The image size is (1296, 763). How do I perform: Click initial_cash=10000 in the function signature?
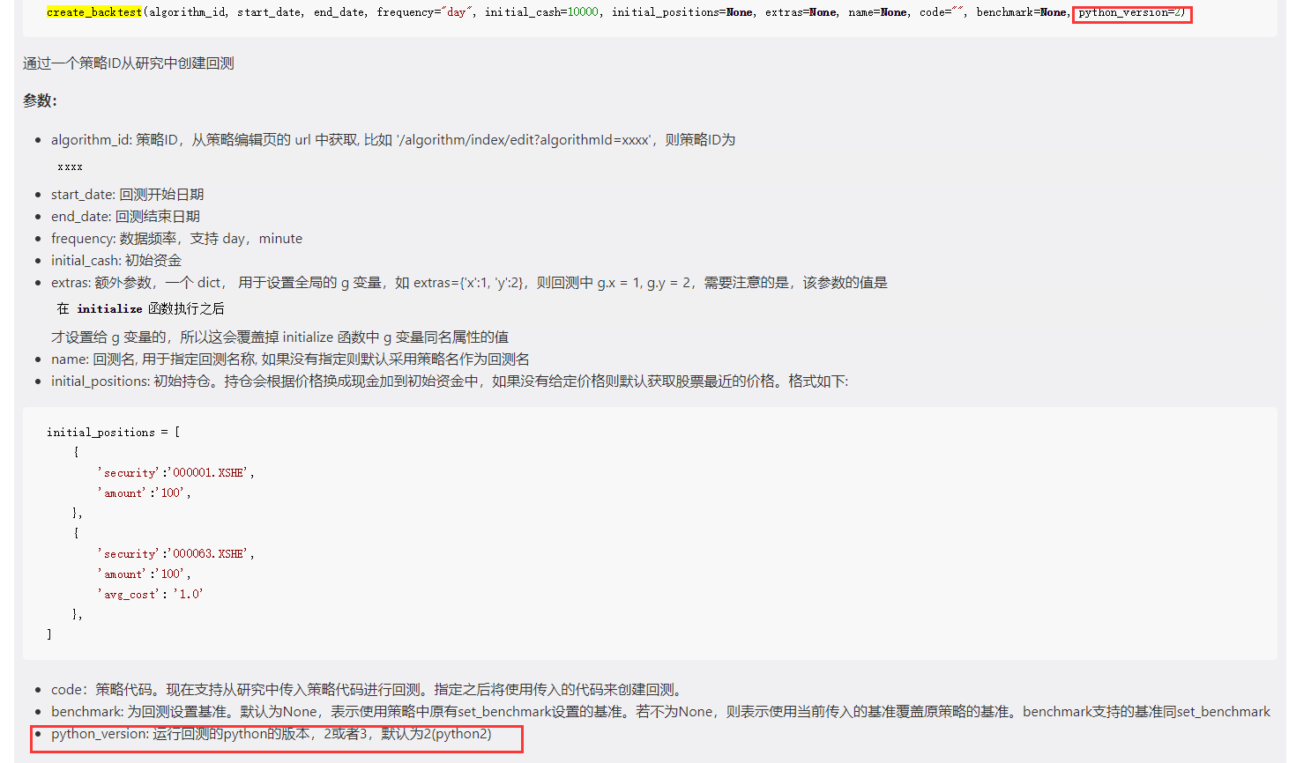pos(541,12)
